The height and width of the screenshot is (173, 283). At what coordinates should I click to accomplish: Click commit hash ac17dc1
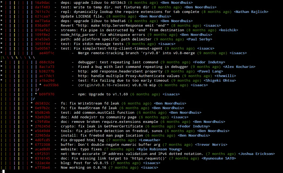pyautogui.click(x=47, y=76)
